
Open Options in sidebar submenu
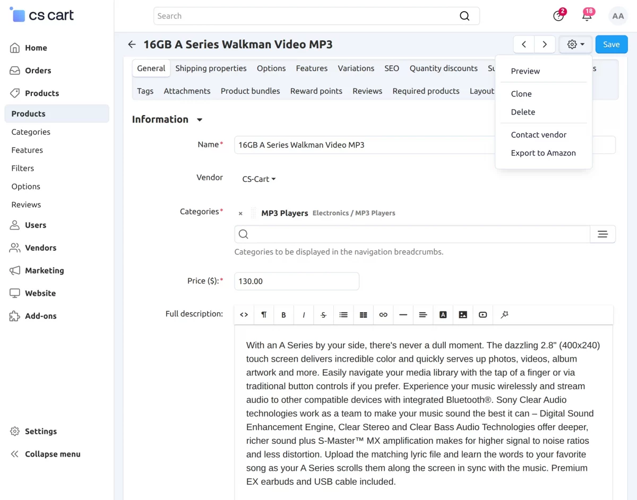tap(26, 186)
